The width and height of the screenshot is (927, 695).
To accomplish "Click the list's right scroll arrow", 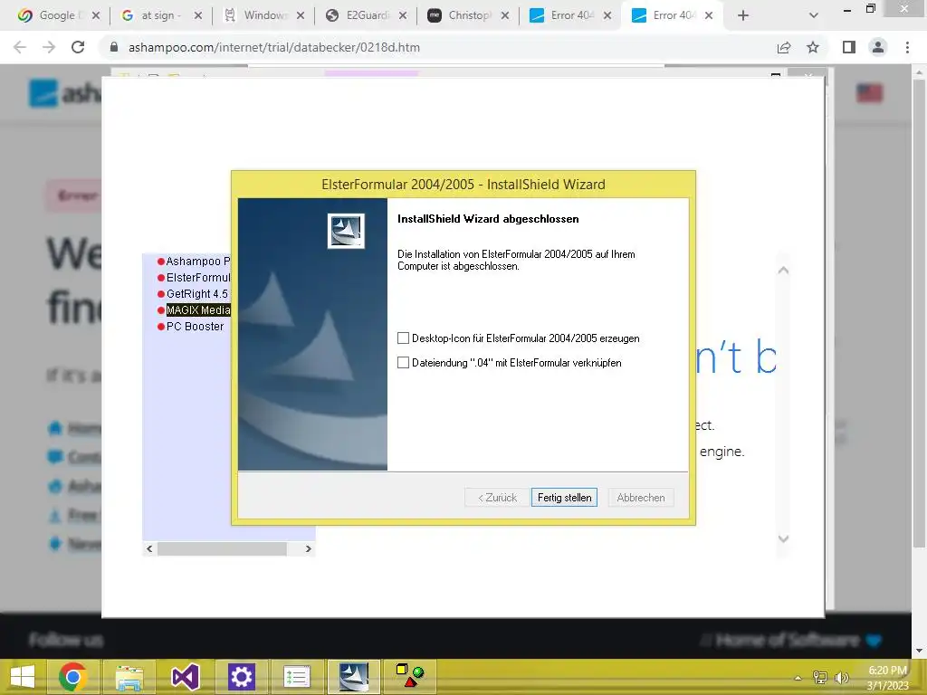I will [308, 549].
